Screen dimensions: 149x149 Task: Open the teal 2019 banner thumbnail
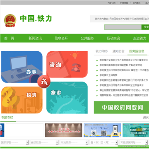pos(136,130)
